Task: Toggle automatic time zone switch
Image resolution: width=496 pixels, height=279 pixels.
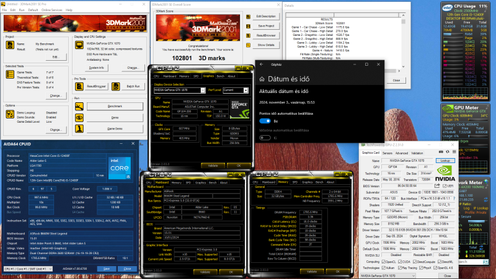Action: point(265,138)
